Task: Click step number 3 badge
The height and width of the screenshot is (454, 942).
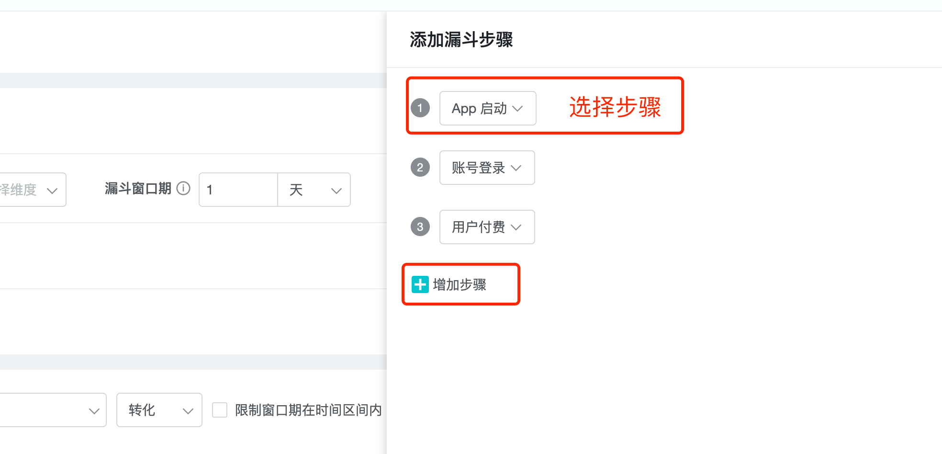Action: pyautogui.click(x=420, y=227)
